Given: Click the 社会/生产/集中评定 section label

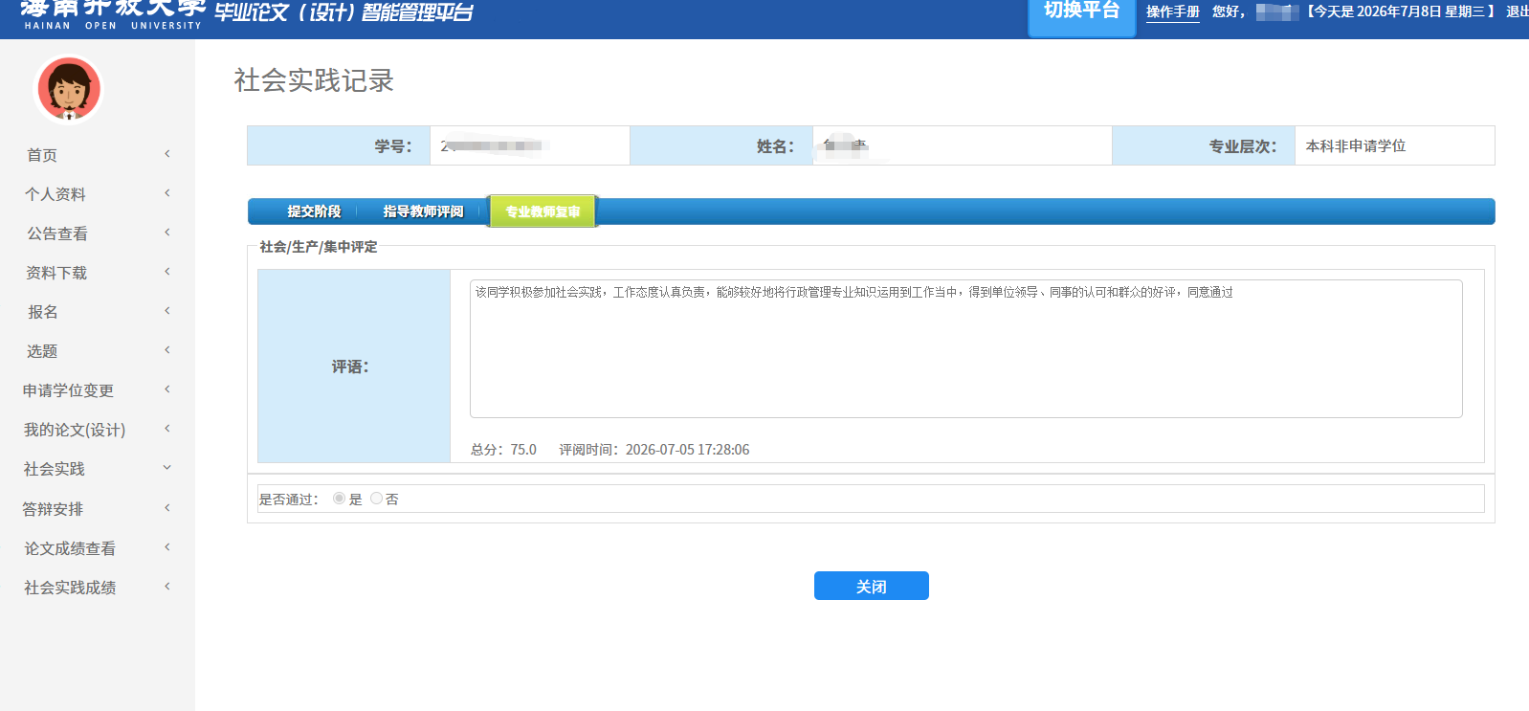Looking at the screenshot, I should tap(319, 247).
